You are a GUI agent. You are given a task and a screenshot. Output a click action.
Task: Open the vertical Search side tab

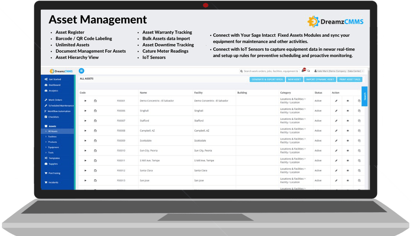pyautogui.click(x=364, y=96)
